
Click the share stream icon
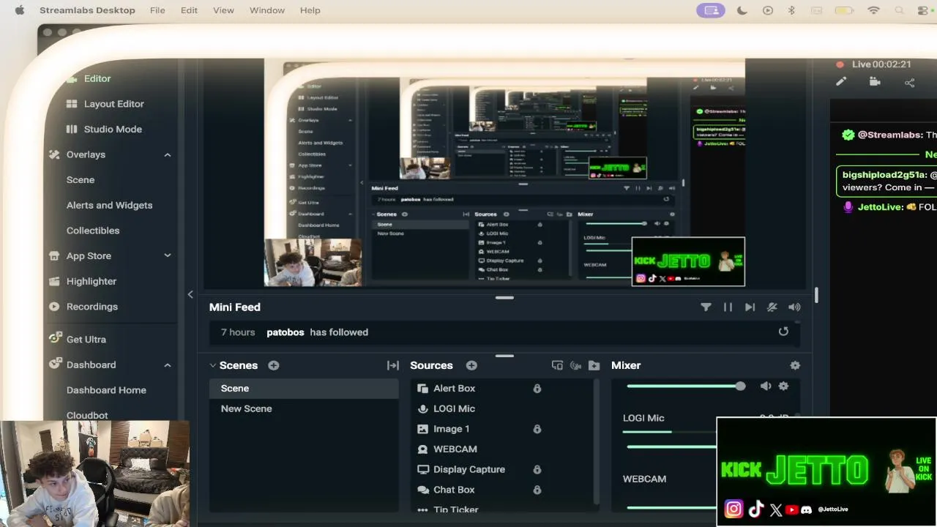point(909,83)
